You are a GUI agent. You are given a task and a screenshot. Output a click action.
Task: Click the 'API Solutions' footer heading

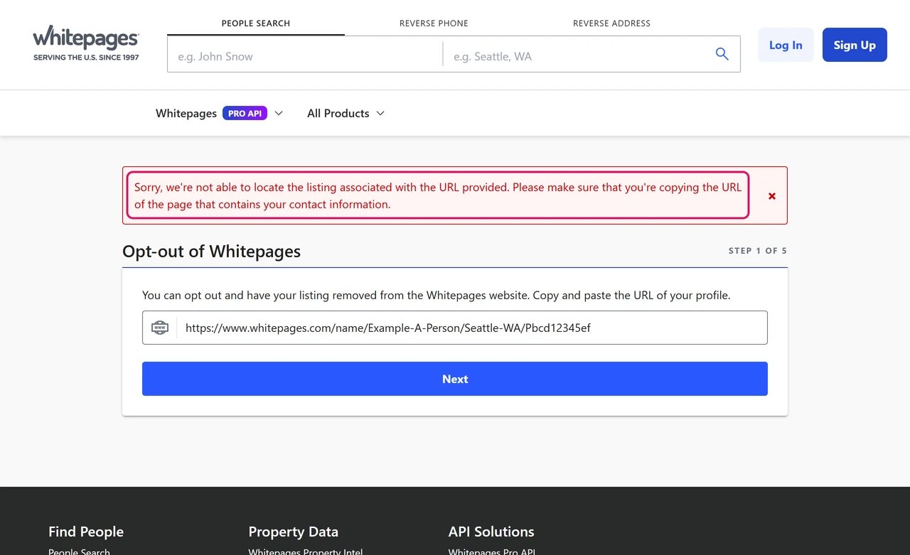click(x=491, y=532)
